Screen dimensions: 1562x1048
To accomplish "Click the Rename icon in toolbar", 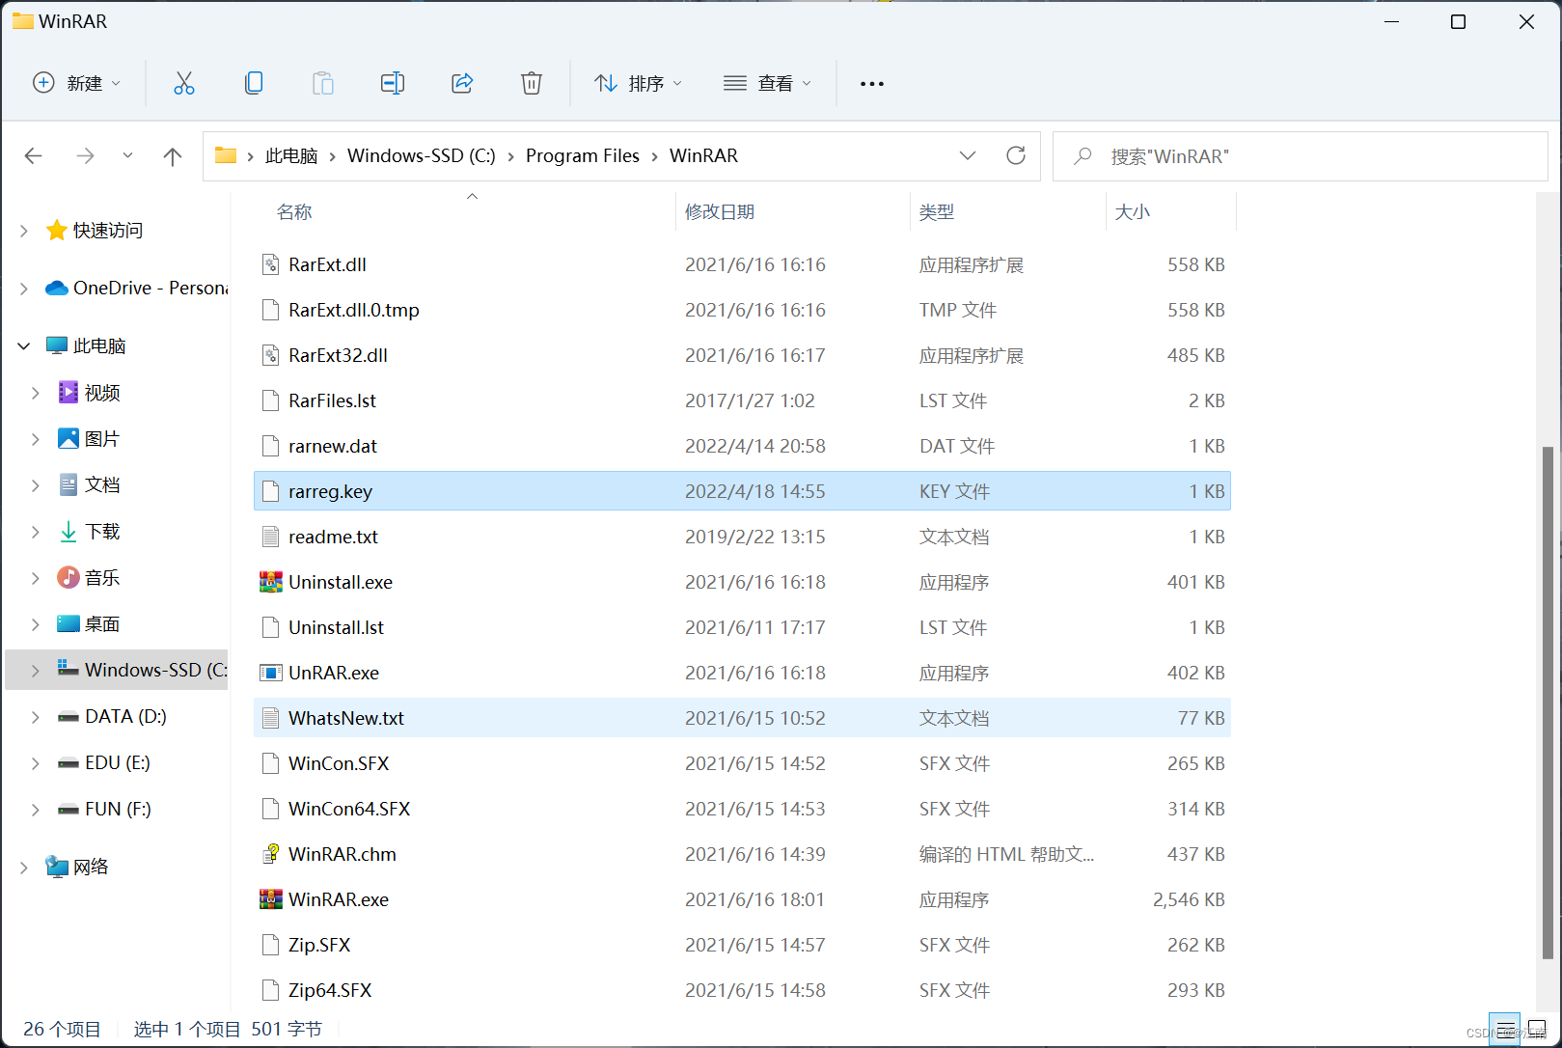I will 393,83.
